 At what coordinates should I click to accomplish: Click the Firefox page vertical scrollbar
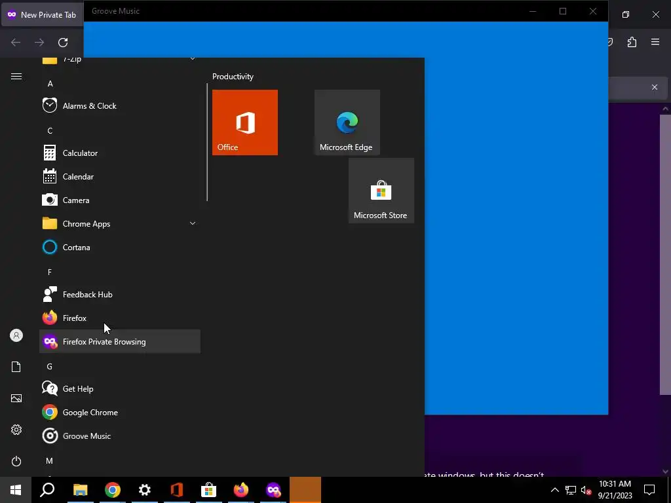pos(665,255)
